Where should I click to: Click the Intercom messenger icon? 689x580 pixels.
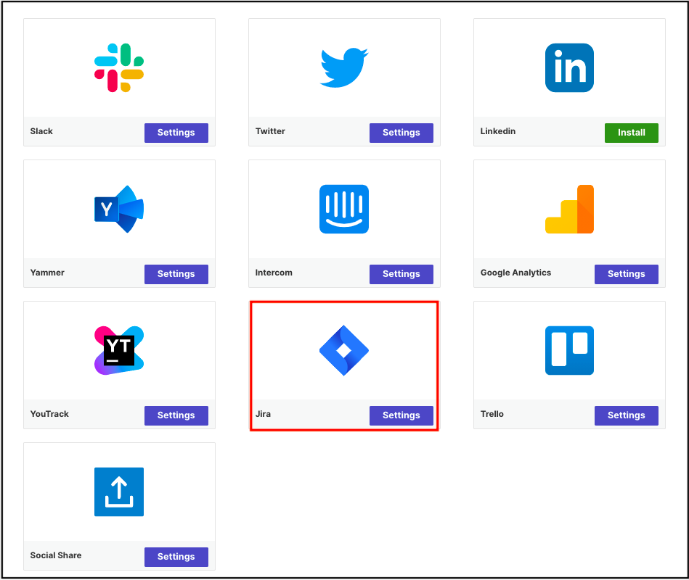click(343, 209)
